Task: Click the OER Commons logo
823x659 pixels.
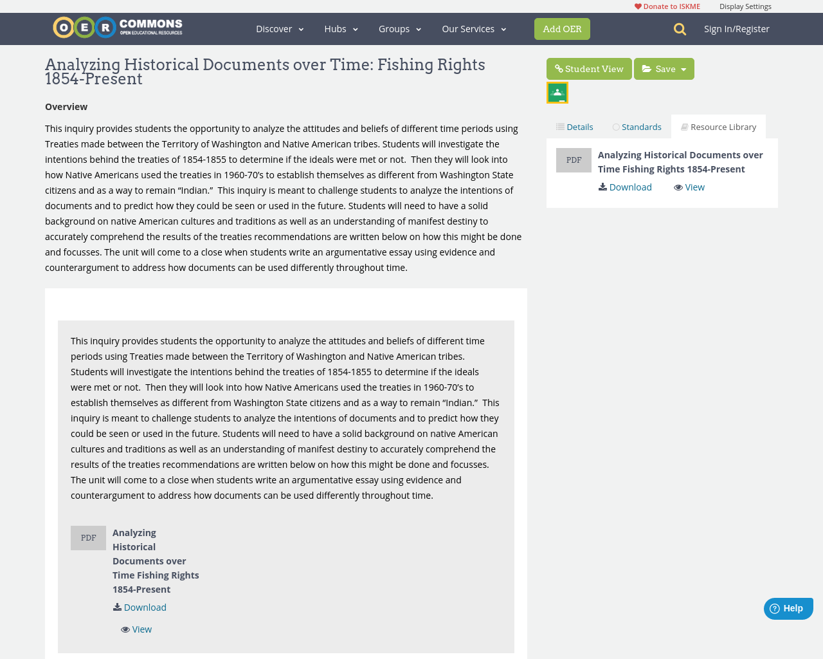Action: click(x=118, y=28)
